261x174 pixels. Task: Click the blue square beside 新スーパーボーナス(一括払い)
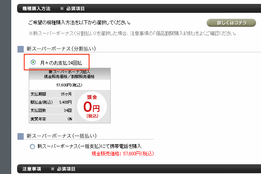[21, 136]
